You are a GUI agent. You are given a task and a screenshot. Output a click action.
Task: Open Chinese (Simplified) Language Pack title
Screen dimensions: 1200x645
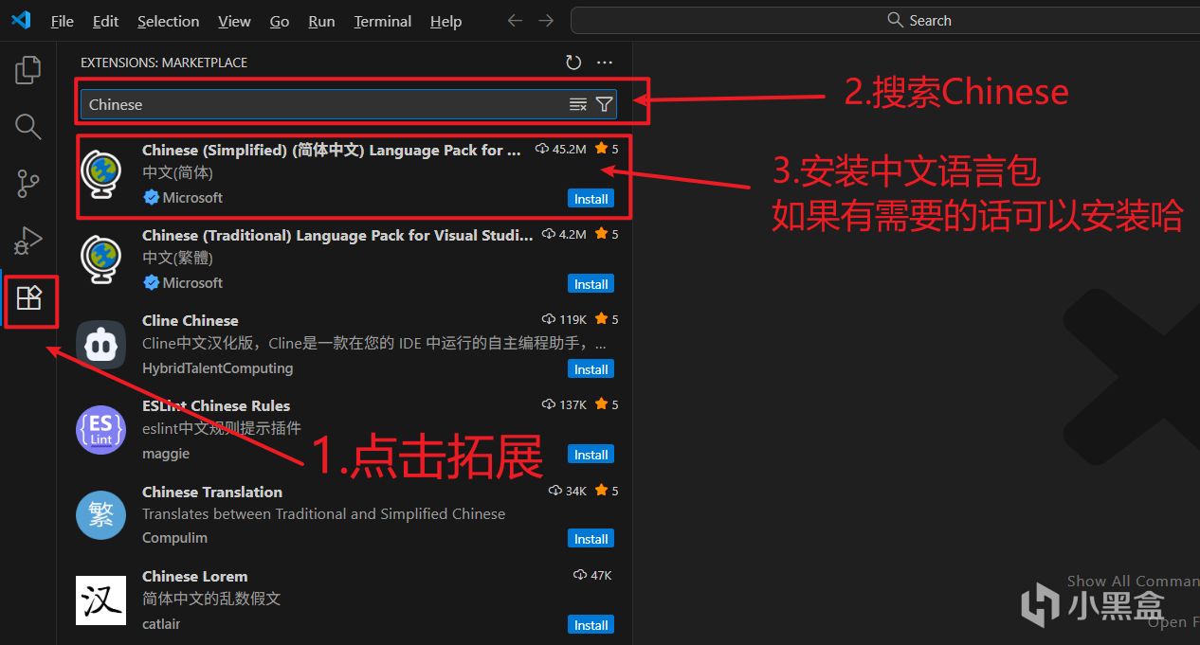click(x=332, y=150)
